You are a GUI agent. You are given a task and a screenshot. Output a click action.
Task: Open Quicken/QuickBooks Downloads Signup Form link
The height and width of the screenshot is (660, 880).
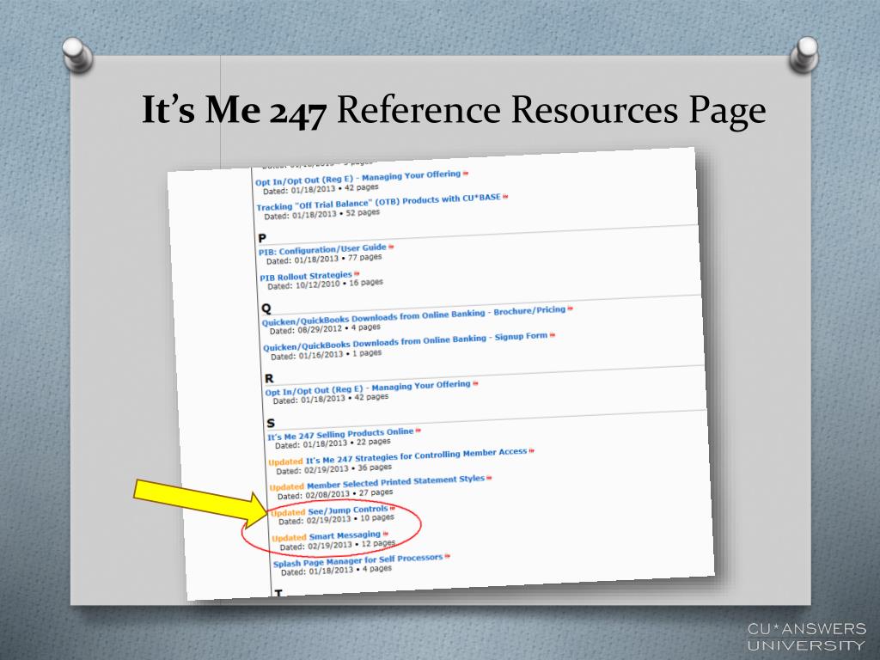[x=406, y=342]
